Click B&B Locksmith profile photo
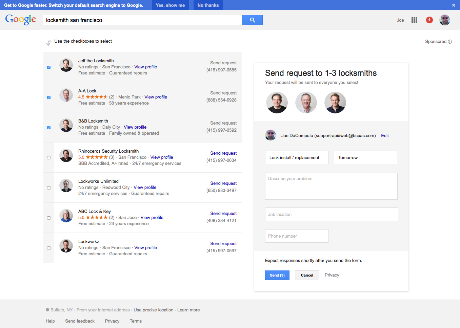The height and width of the screenshot is (328, 460). tap(66, 125)
